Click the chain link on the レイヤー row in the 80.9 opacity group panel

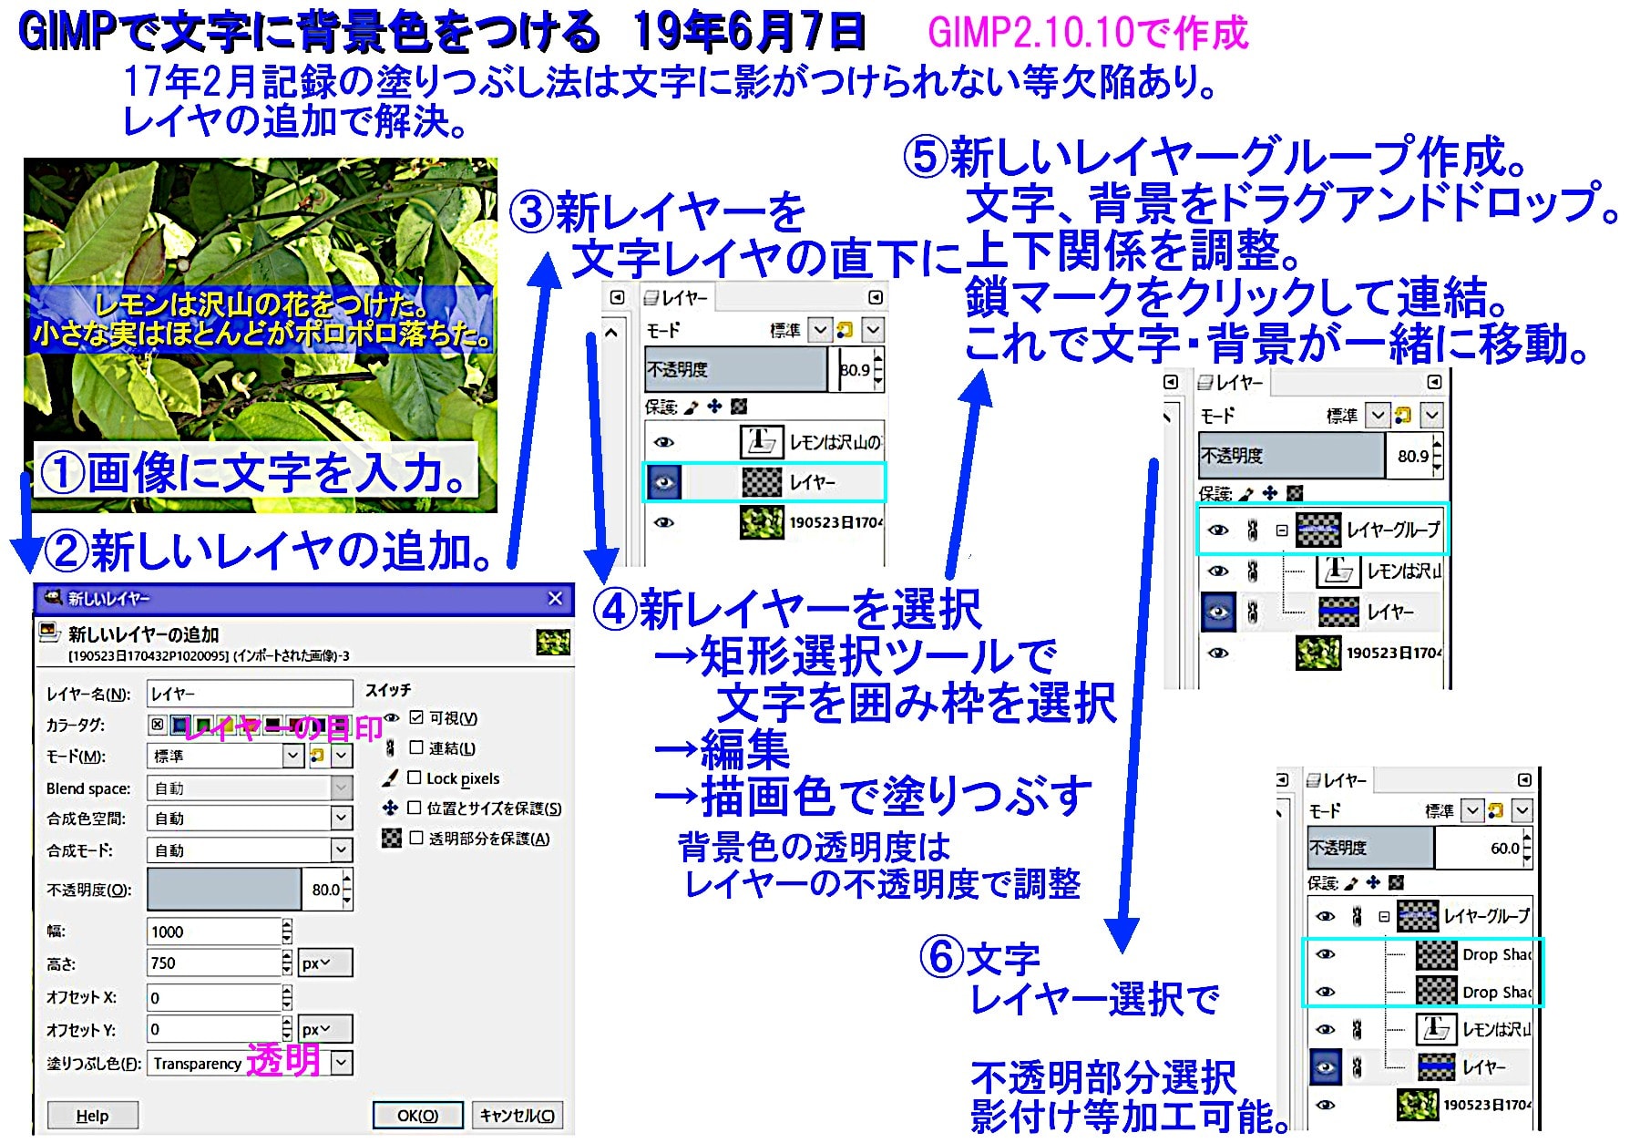(1253, 612)
